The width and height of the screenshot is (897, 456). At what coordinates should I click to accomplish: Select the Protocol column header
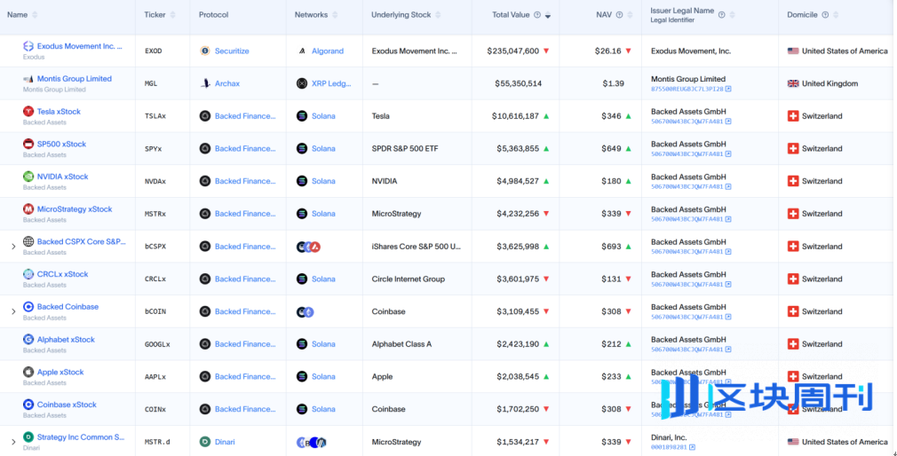213,15
